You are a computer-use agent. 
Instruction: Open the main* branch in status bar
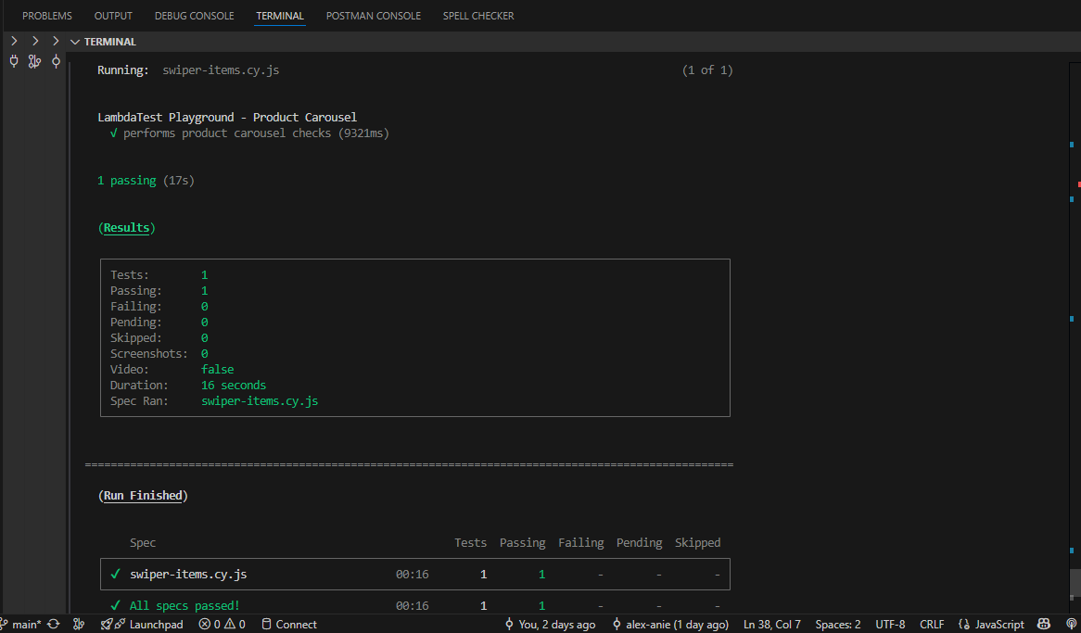[20, 624]
